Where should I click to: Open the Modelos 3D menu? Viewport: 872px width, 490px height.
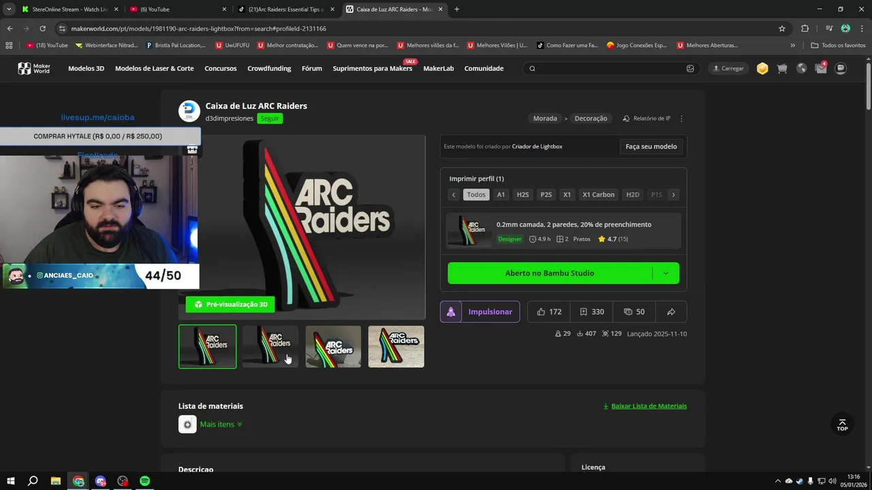(x=86, y=68)
